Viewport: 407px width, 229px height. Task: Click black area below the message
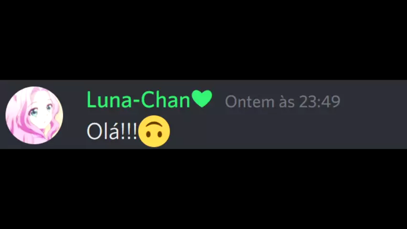[x=203, y=189]
